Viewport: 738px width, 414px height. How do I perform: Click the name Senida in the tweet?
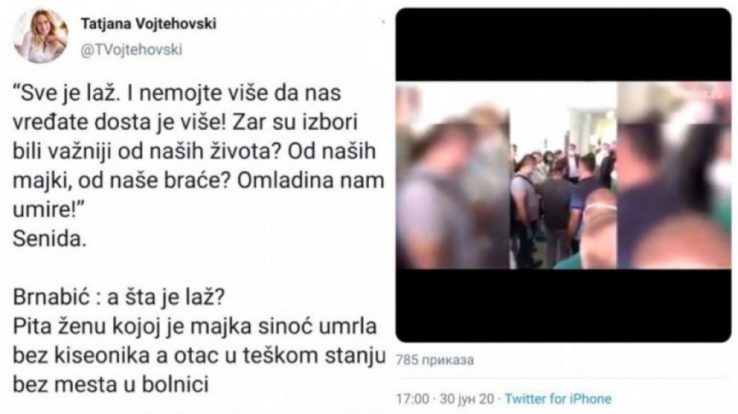[x=49, y=239]
